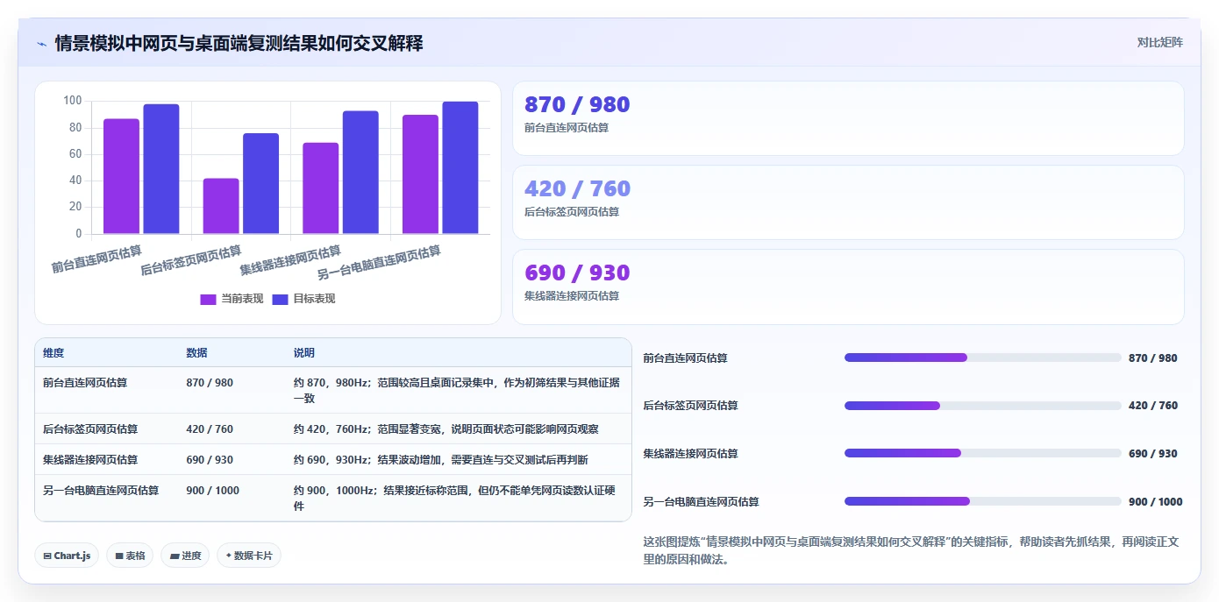1219x602 pixels.
Task: Click the 数据 column header
Action: pyautogui.click(x=197, y=353)
